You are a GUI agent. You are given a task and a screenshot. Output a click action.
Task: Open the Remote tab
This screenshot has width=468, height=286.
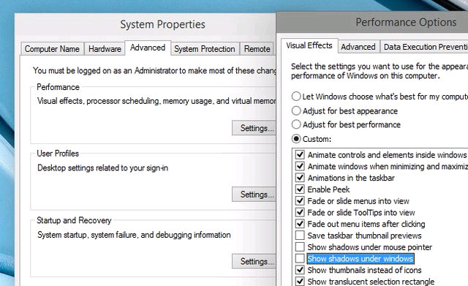[x=257, y=49]
